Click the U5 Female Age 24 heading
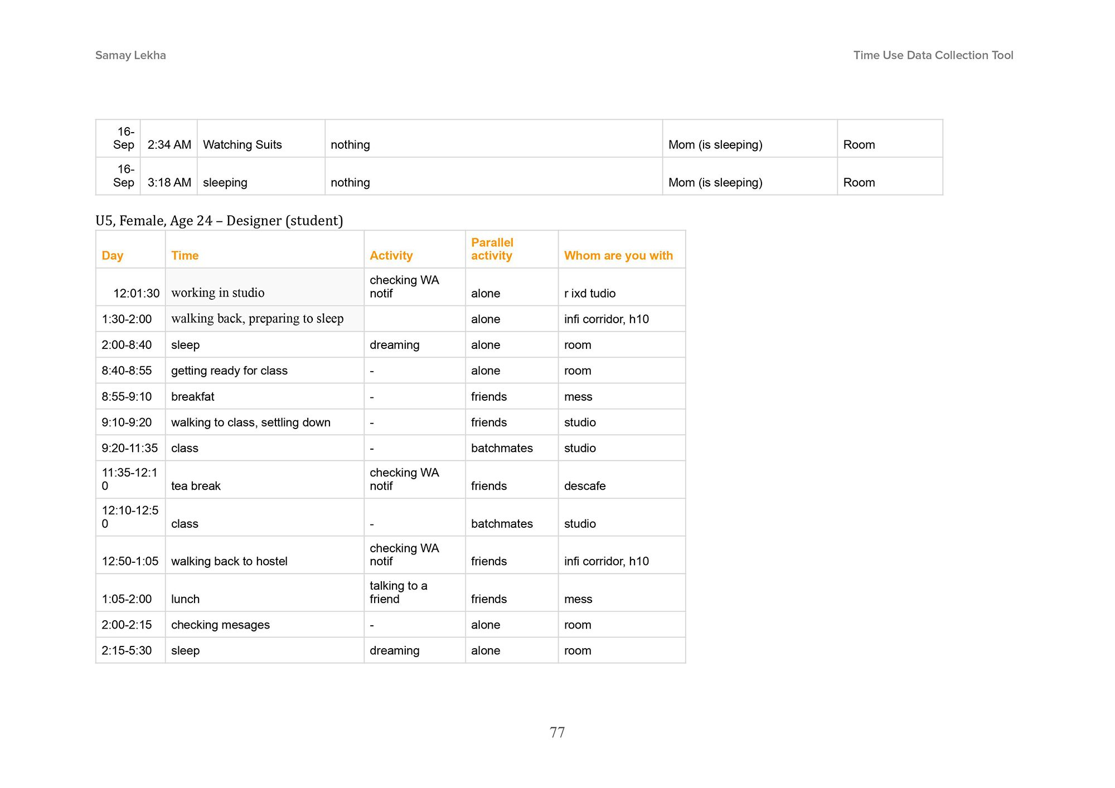The width and height of the screenshot is (1115, 788). point(219,221)
